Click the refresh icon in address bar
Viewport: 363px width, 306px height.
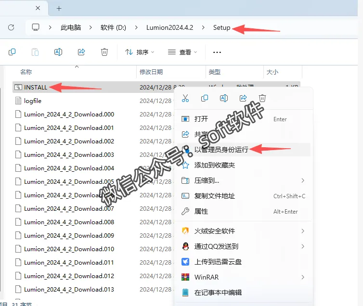[11, 27]
